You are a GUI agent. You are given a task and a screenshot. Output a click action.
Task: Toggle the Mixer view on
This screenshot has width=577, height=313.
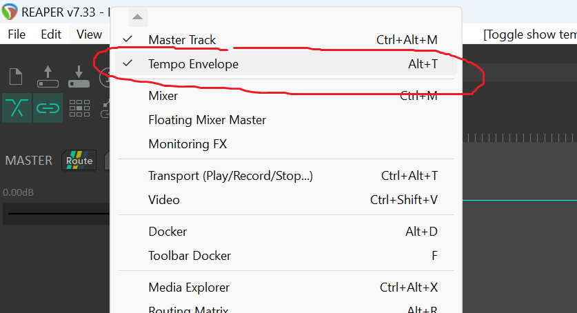[163, 96]
